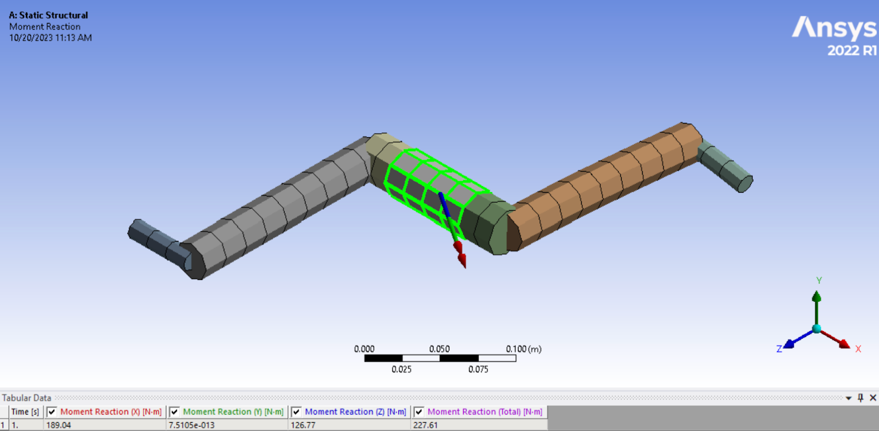This screenshot has height=431, width=879.
Task: Open the Tabular Data panel options dropdown
Action: click(x=849, y=398)
